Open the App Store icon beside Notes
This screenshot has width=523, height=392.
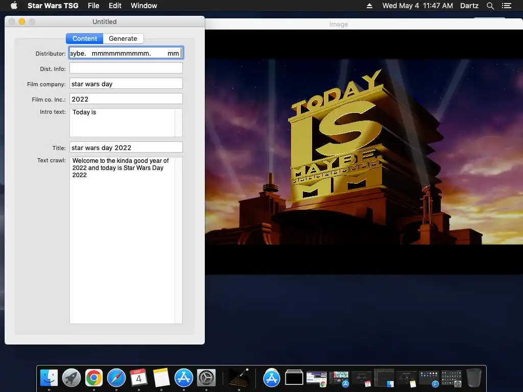pyautogui.click(x=184, y=378)
